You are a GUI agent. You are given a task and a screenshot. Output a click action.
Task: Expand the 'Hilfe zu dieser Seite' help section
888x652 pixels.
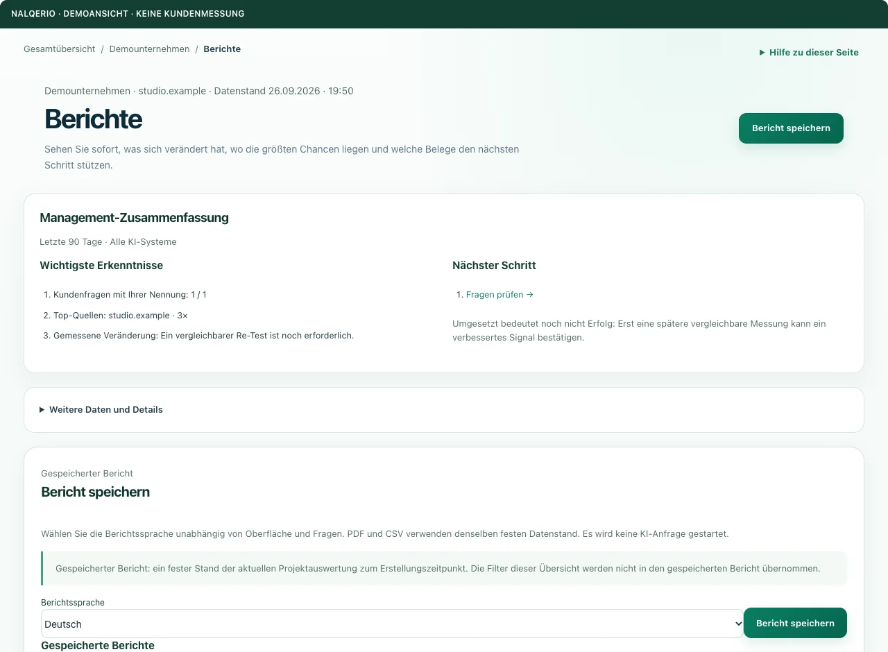point(809,52)
